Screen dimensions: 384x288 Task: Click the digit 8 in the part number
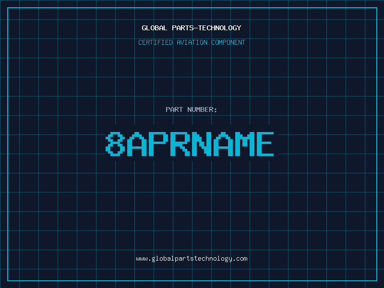tap(115, 144)
